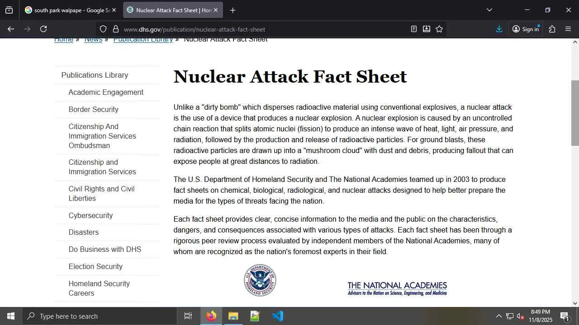Bookmark this page with the star icon
Image resolution: width=579 pixels, height=325 pixels.
[439, 29]
